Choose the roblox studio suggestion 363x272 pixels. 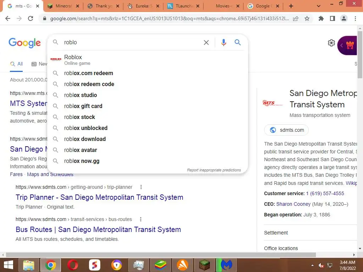click(147, 95)
